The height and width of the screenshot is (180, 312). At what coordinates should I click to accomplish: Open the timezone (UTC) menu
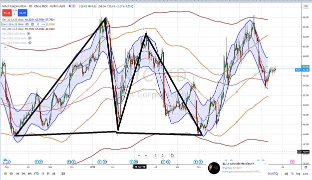[273, 173]
